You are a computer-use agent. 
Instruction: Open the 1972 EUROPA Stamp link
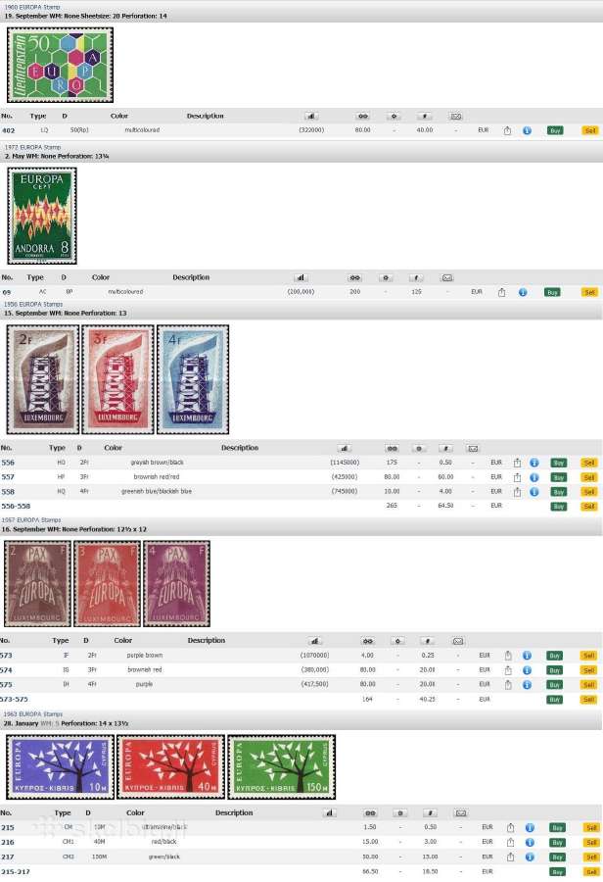(x=32, y=147)
